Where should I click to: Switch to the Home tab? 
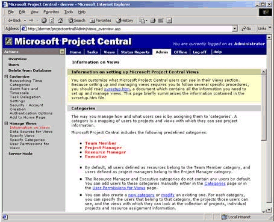75,52
